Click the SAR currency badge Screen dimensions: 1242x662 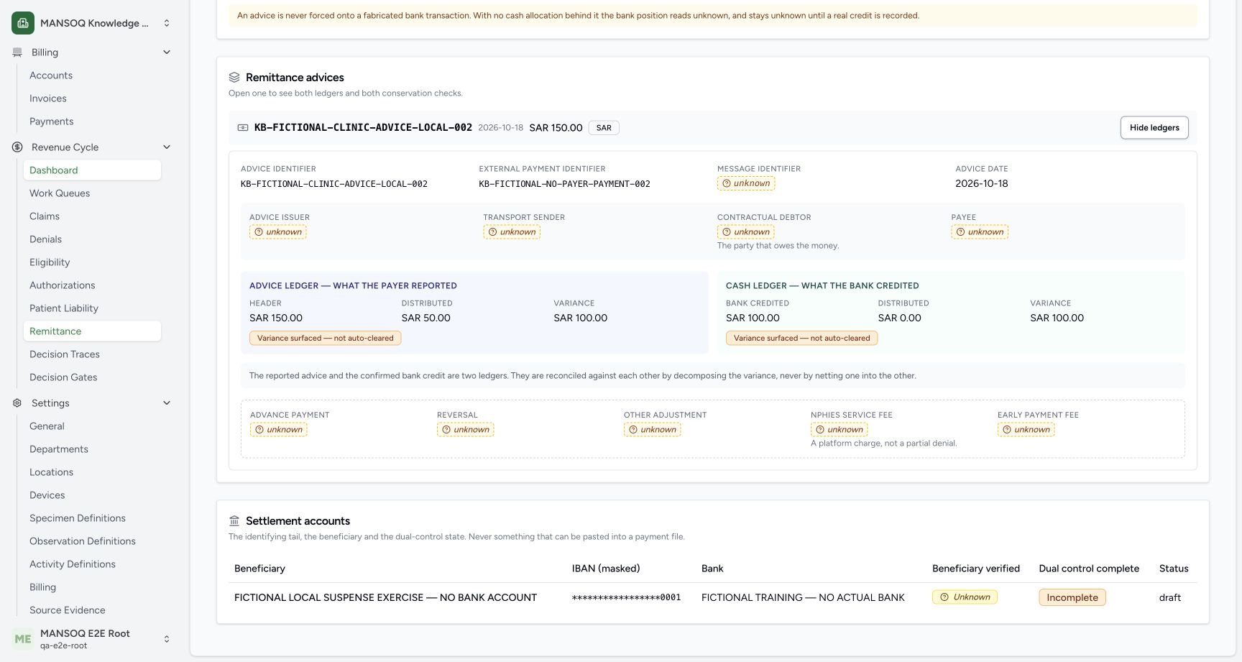pos(604,128)
